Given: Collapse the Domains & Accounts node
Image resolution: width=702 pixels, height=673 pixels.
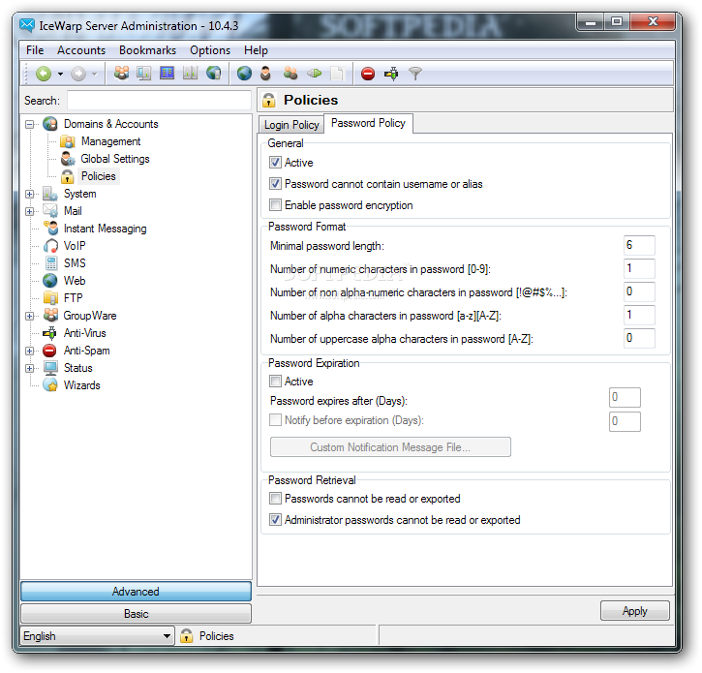Looking at the screenshot, I should pyautogui.click(x=30, y=124).
